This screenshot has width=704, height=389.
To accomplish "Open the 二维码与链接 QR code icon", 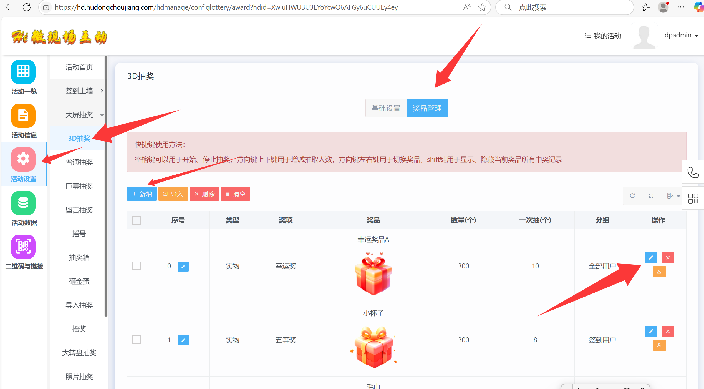I will click(23, 247).
